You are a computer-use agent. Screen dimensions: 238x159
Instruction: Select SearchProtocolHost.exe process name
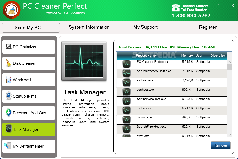pyautogui.click(x=154, y=71)
